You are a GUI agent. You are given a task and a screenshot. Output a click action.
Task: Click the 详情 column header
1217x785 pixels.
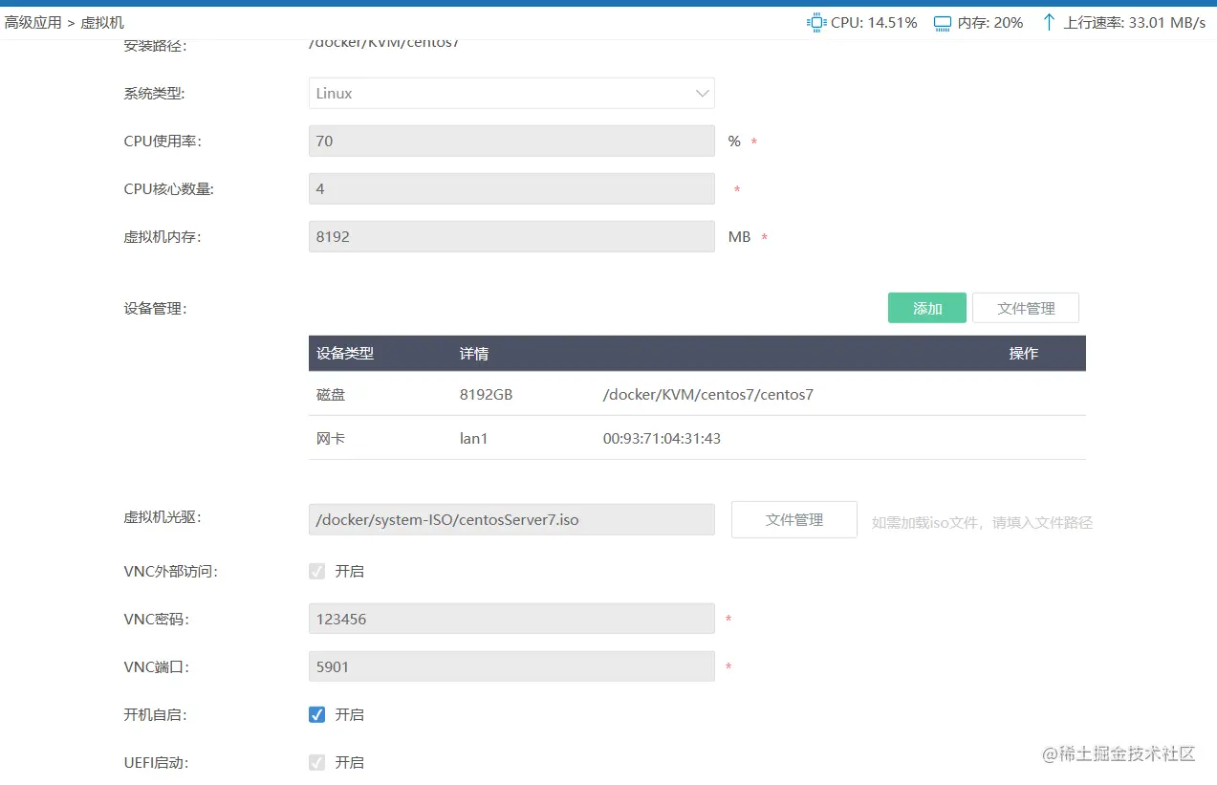[x=474, y=353]
